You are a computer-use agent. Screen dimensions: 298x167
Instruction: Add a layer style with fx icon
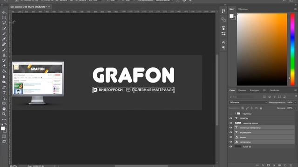pos(263,165)
